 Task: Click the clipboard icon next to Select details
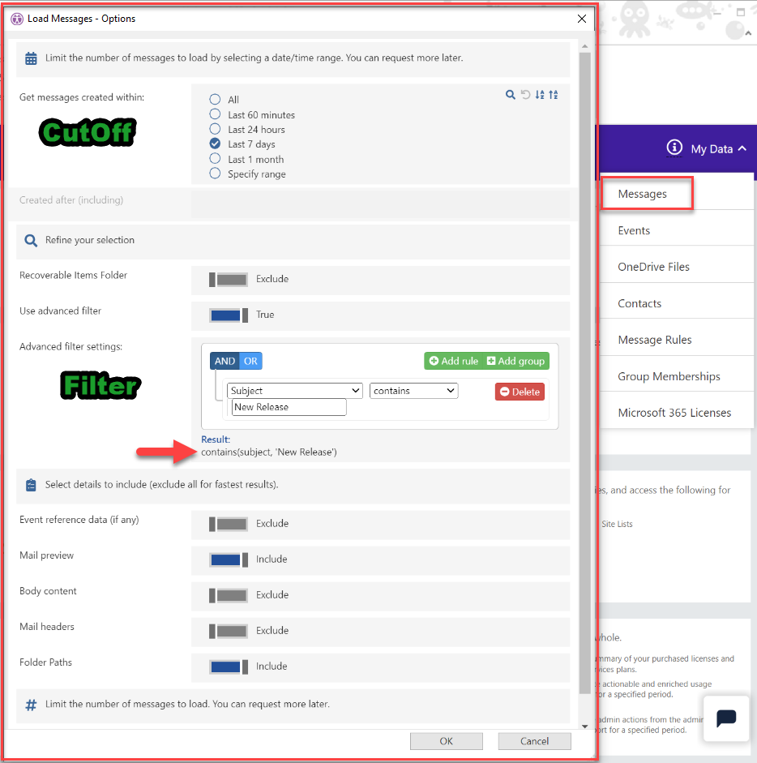[31, 485]
